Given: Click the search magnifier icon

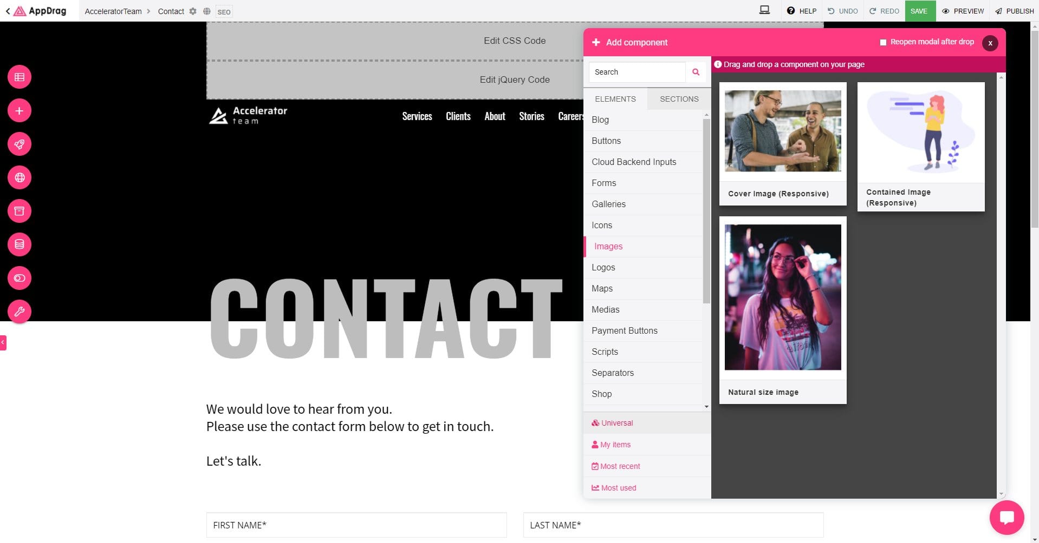Looking at the screenshot, I should (696, 72).
